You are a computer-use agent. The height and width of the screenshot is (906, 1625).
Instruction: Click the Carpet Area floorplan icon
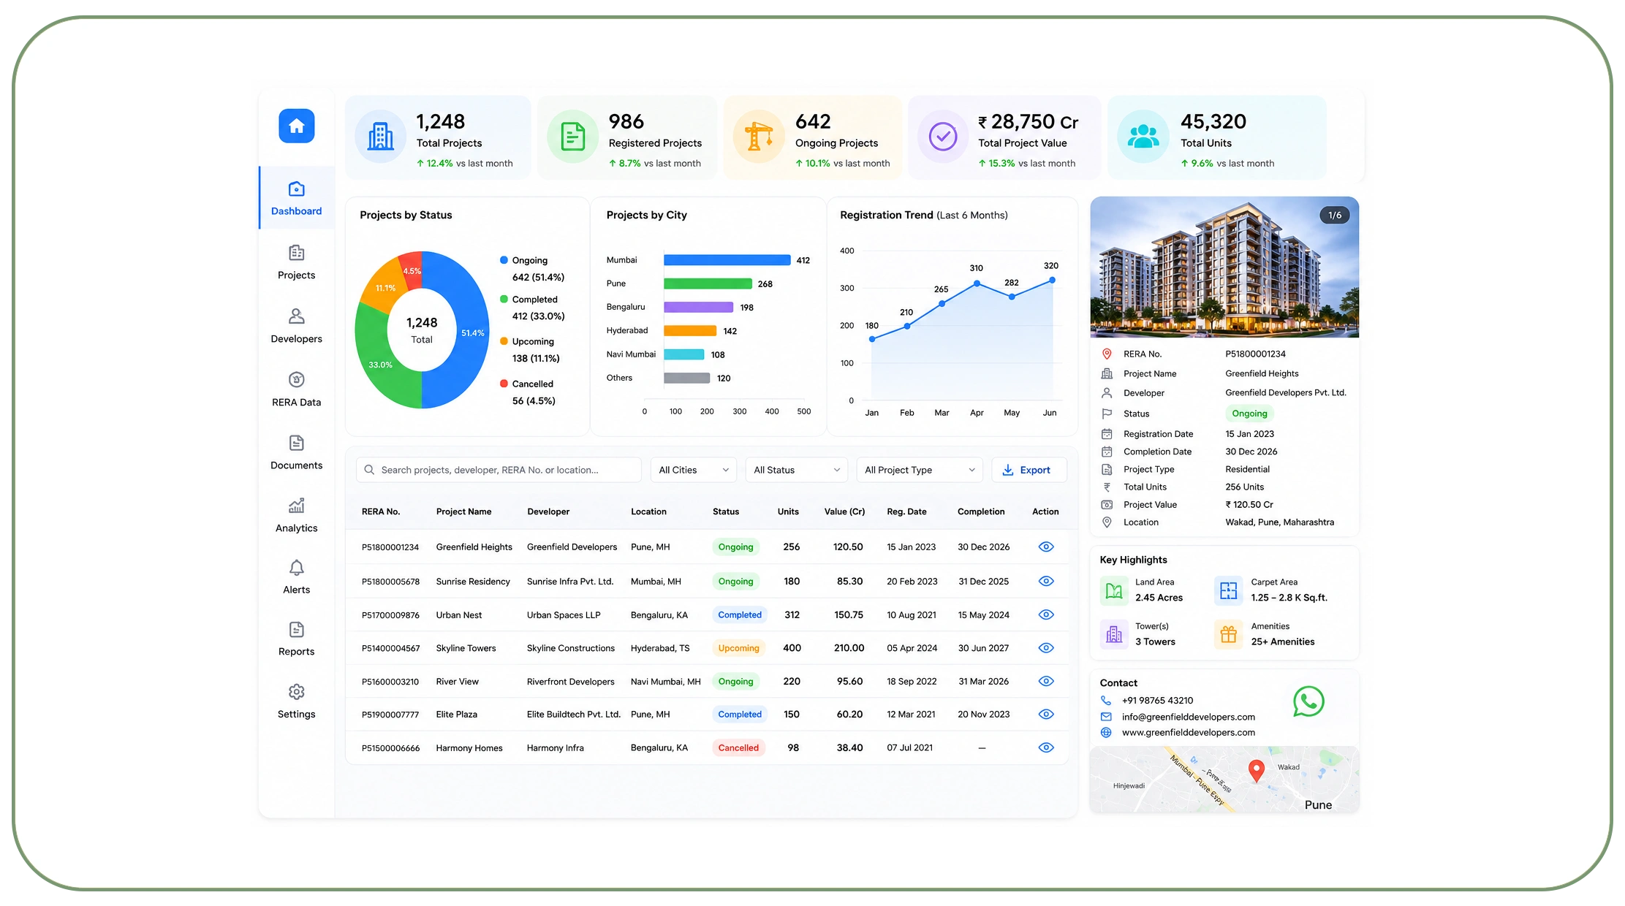click(1228, 590)
